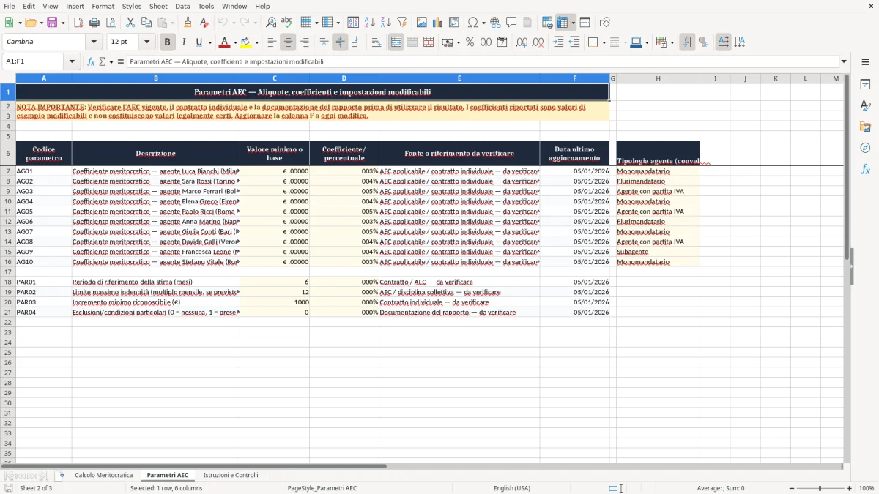Screen dimensions: 879x494
Task: Open borders dropdown arrow
Action: 604,42
